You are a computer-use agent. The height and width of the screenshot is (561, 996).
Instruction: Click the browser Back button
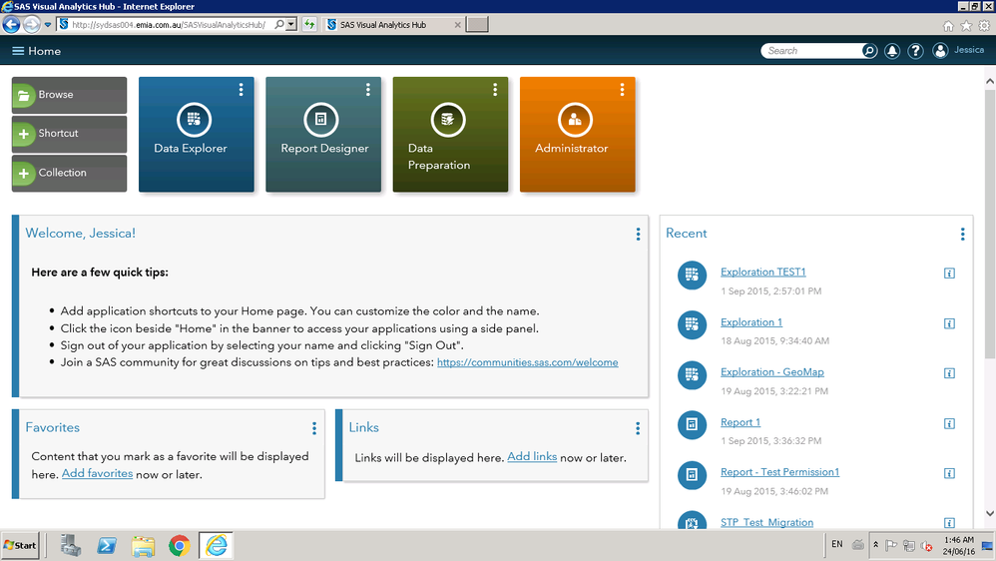[11, 25]
